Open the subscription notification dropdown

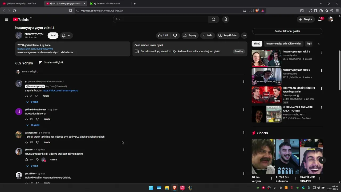(66, 35)
